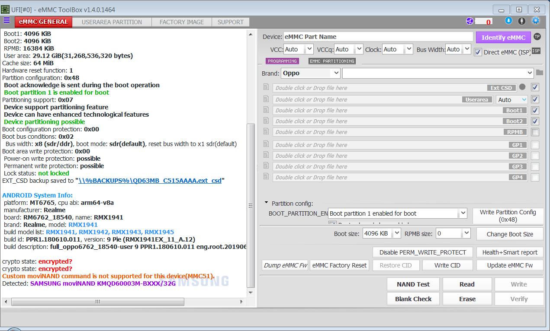Open the EXT_CSD backup file link
The height and width of the screenshot is (331, 550).
(x=150, y=181)
